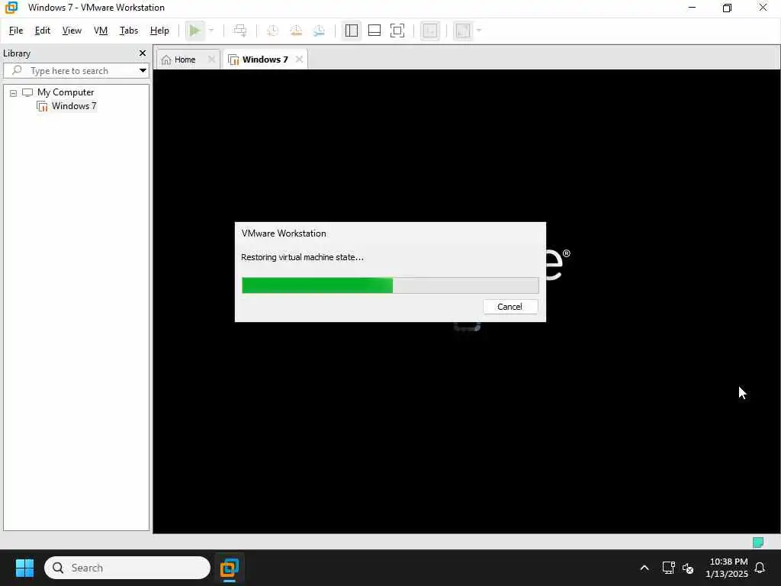Open the Help menu
Screen dimensions: 781x586
[159, 31]
